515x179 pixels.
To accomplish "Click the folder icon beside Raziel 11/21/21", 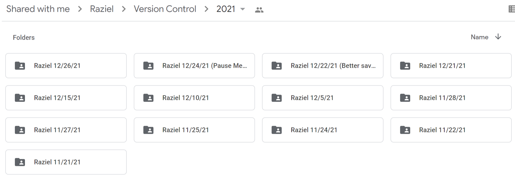I will pos(20,162).
